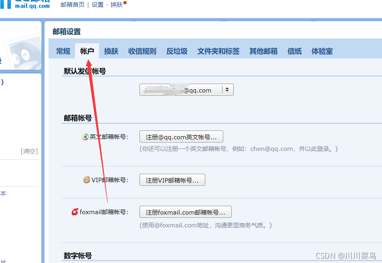Screen dimensions: 382x263
Task: Open the 文件夹和标签 tab
Action: [218, 51]
